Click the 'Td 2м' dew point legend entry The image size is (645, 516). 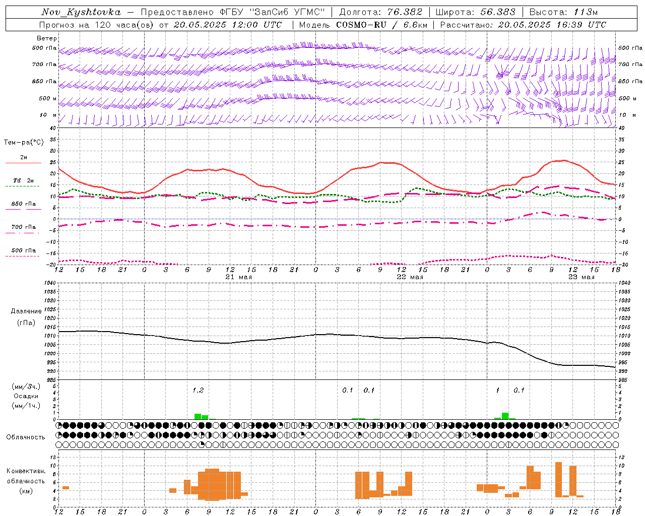24,180
